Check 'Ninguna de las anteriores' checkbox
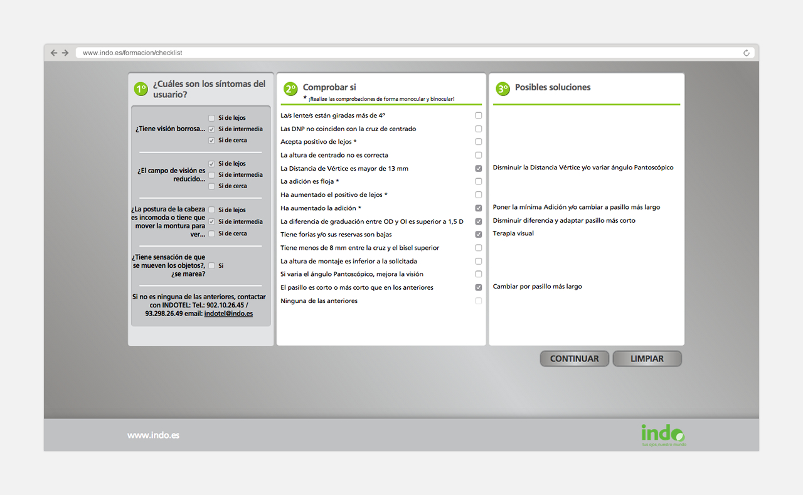803x495 pixels. pos(478,301)
